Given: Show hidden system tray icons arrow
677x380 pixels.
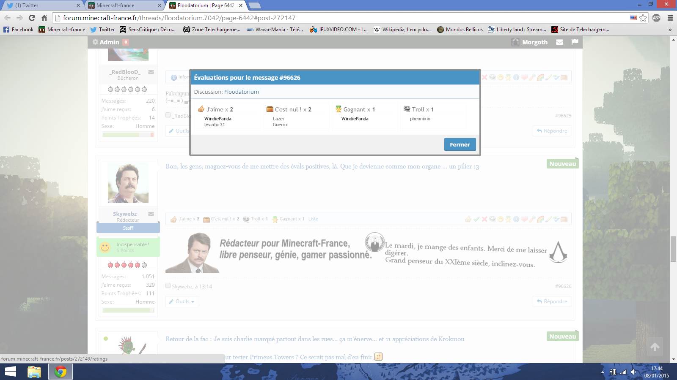Looking at the screenshot, I should coord(603,372).
